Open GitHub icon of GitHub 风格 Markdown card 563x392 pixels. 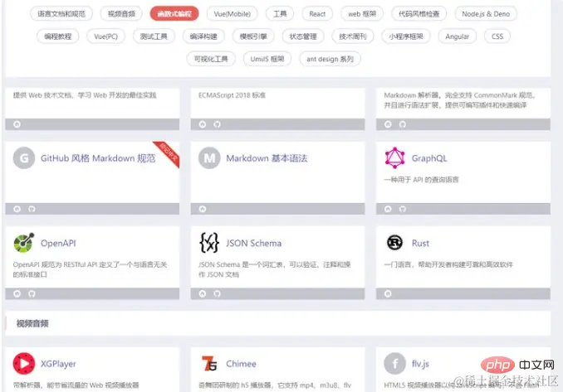point(32,209)
